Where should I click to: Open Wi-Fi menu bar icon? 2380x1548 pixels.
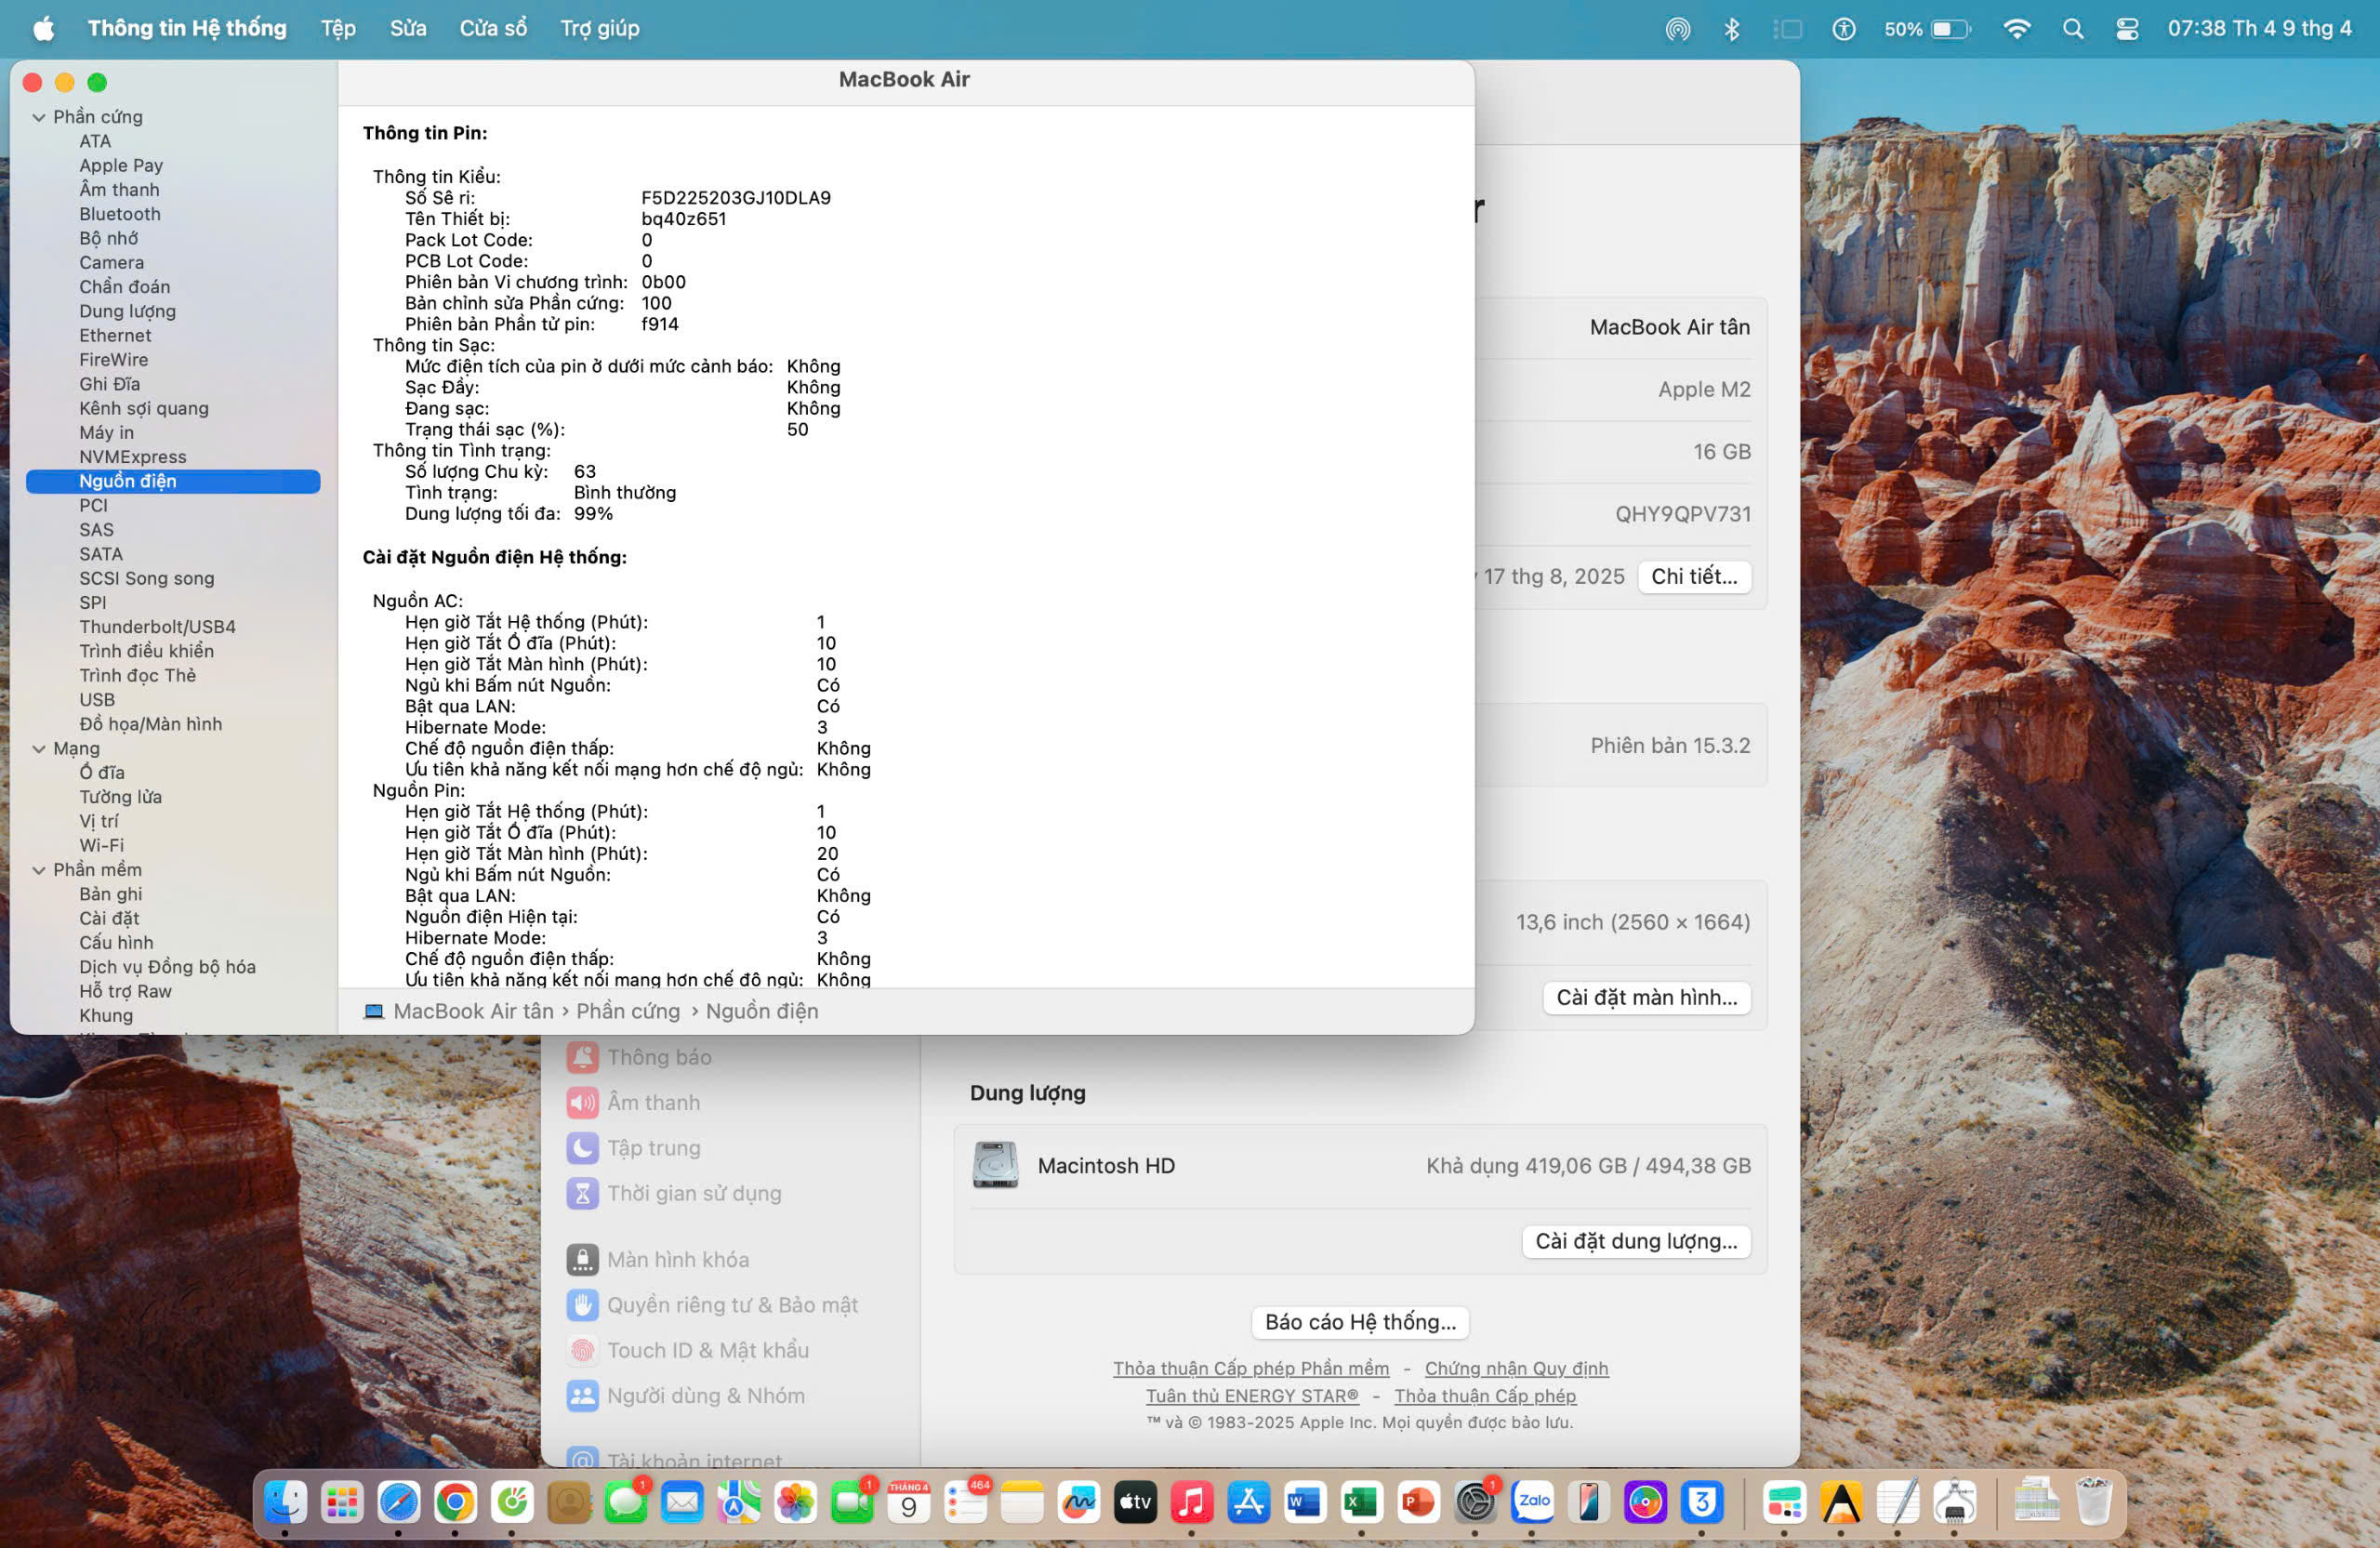click(2017, 29)
